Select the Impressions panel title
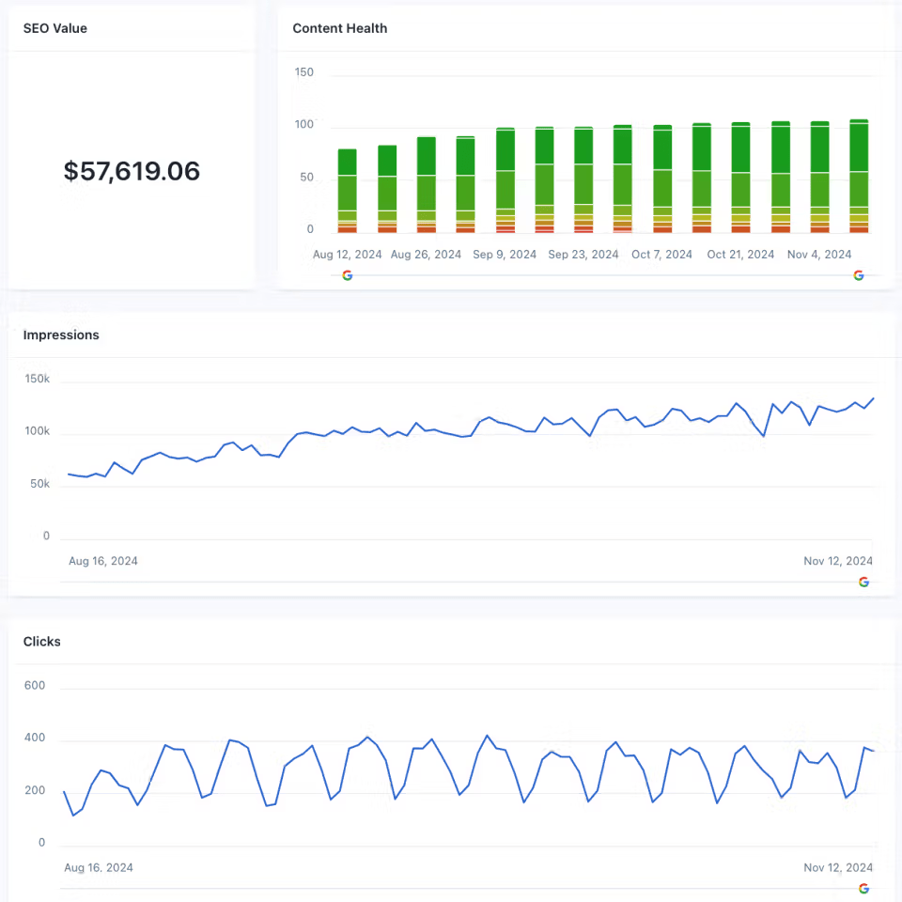The image size is (902, 902). pos(61,334)
